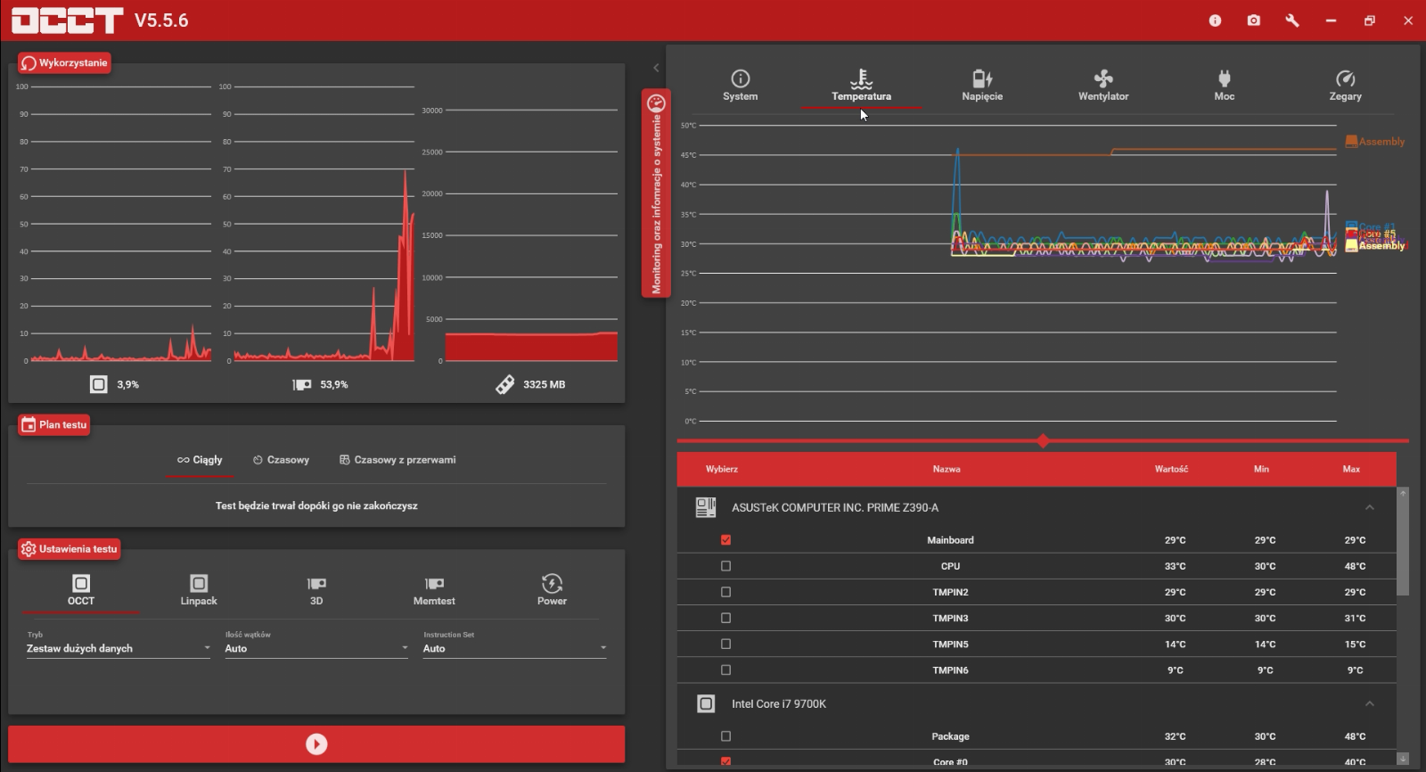Open the Instruction Set dropdown
1426x772 pixels.
point(515,648)
